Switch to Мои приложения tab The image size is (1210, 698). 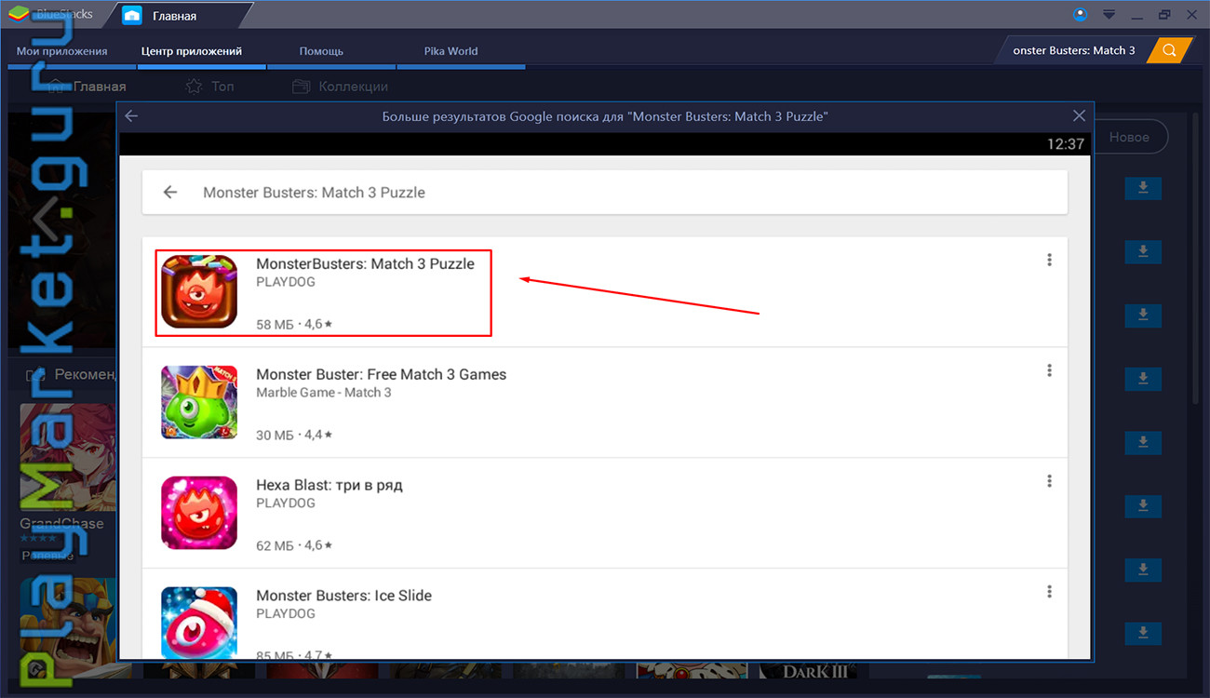(x=62, y=51)
